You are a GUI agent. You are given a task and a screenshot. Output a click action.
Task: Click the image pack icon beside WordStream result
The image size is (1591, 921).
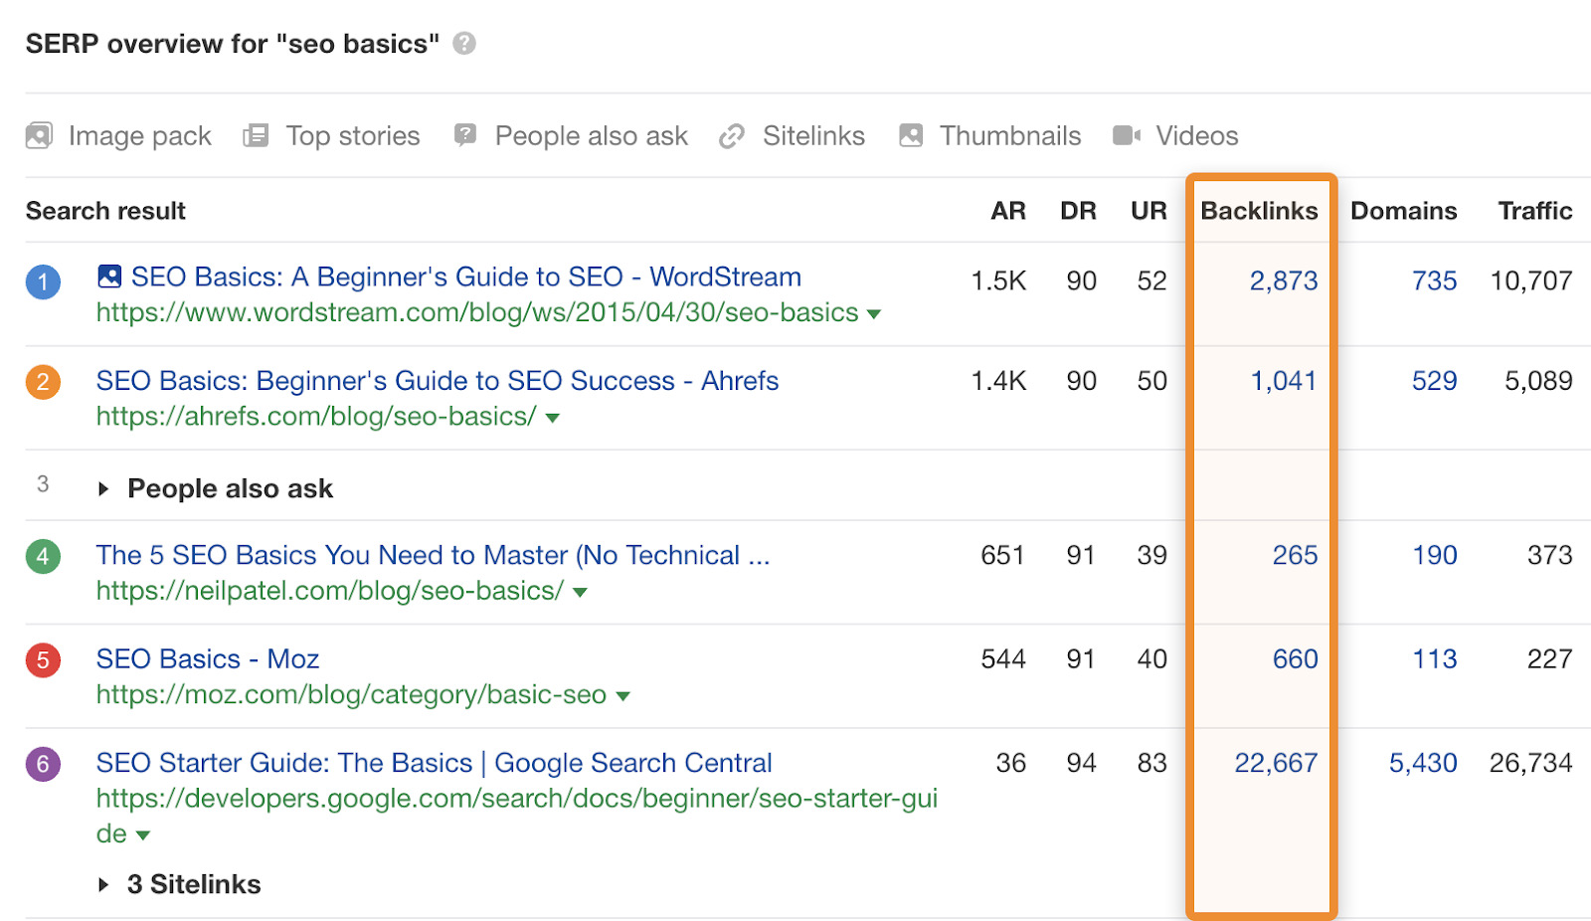pos(109,276)
